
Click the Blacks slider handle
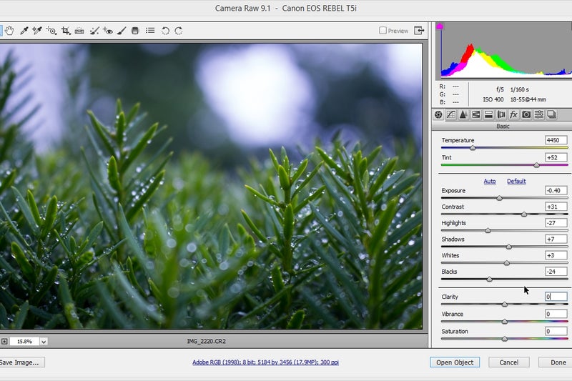[490, 279]
